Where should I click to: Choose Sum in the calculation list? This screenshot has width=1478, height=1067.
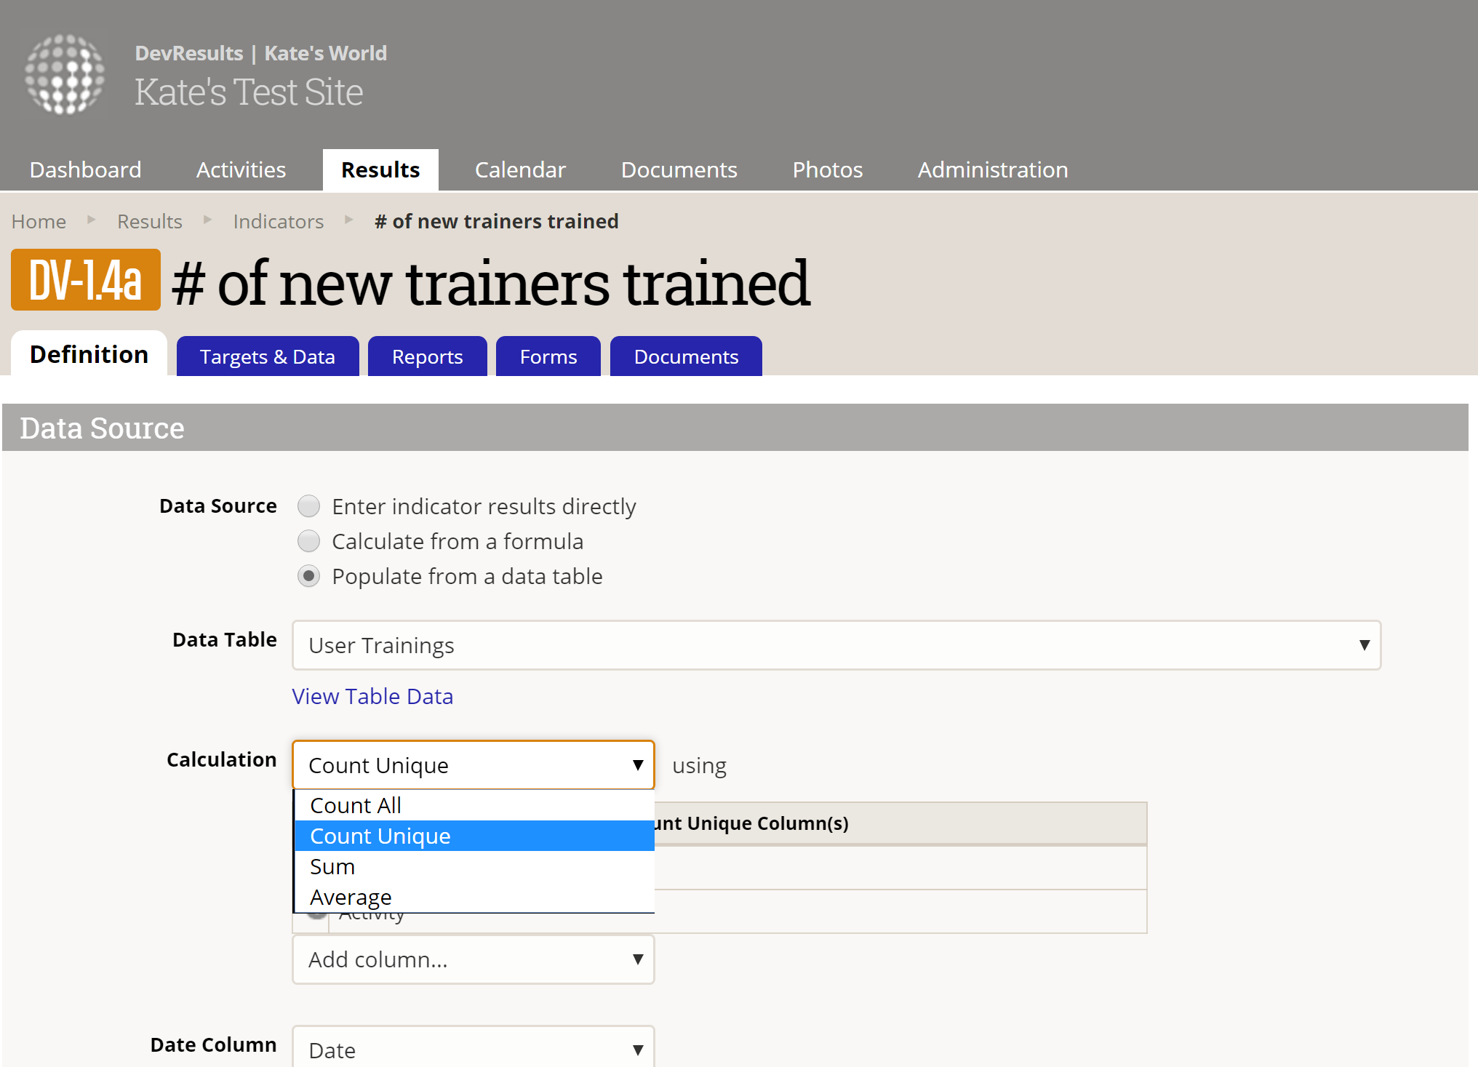pyautogui.click(x=332, y=866)
